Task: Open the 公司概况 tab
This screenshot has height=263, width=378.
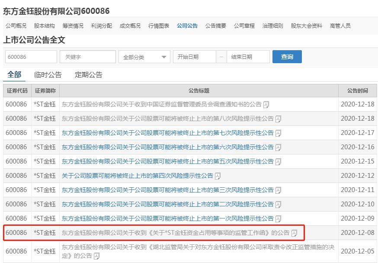Action: (16, 26)
